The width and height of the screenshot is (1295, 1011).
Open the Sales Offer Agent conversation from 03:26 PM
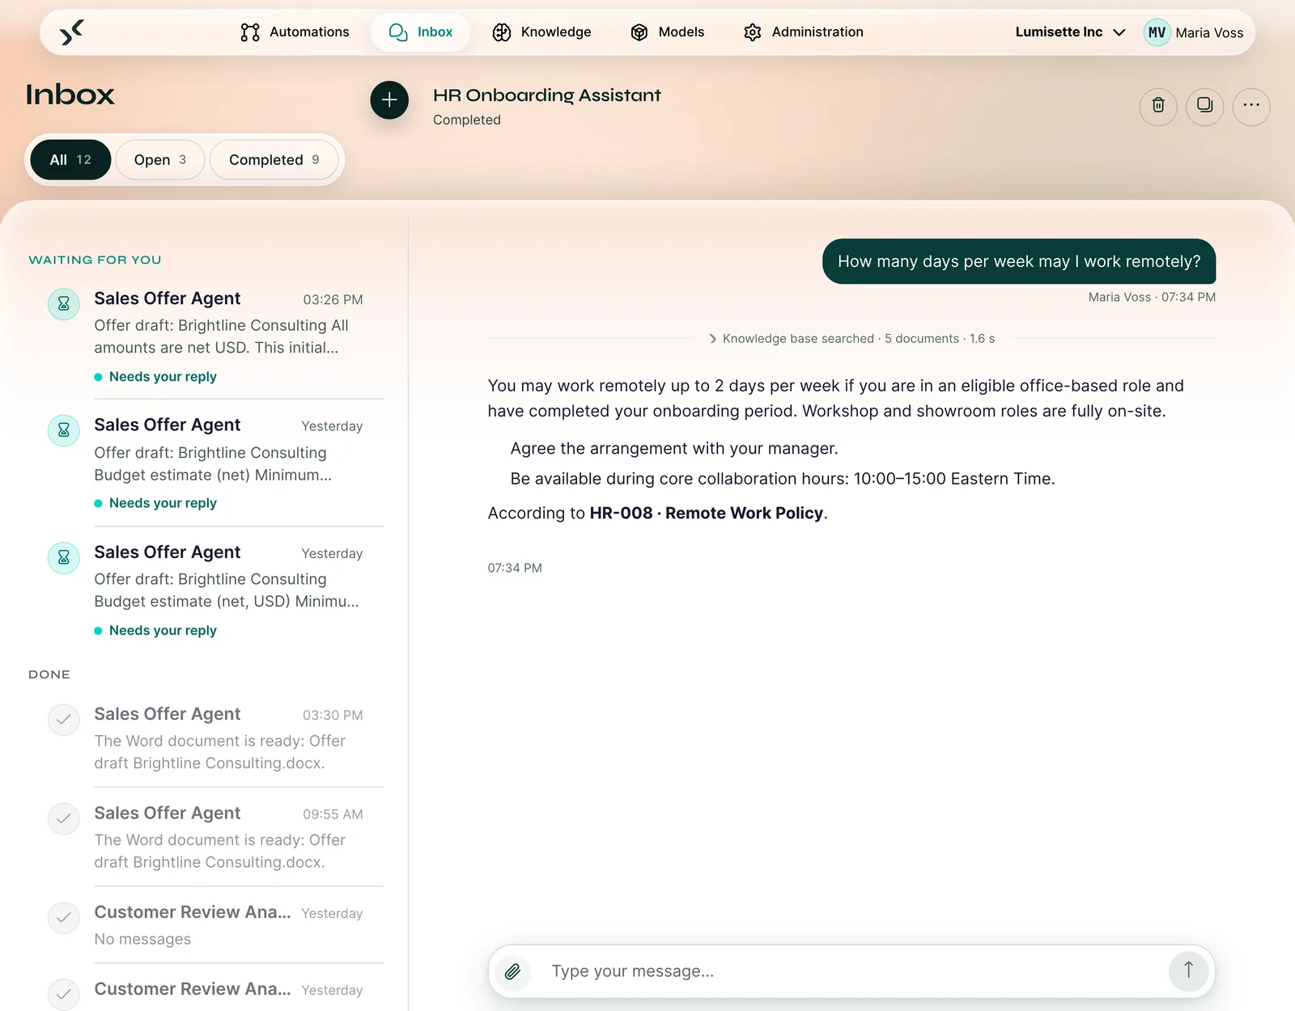coord(215,336)
